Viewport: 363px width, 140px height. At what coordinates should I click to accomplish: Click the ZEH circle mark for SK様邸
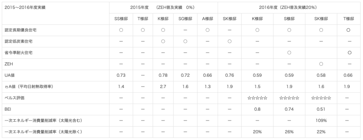point(321,64)
